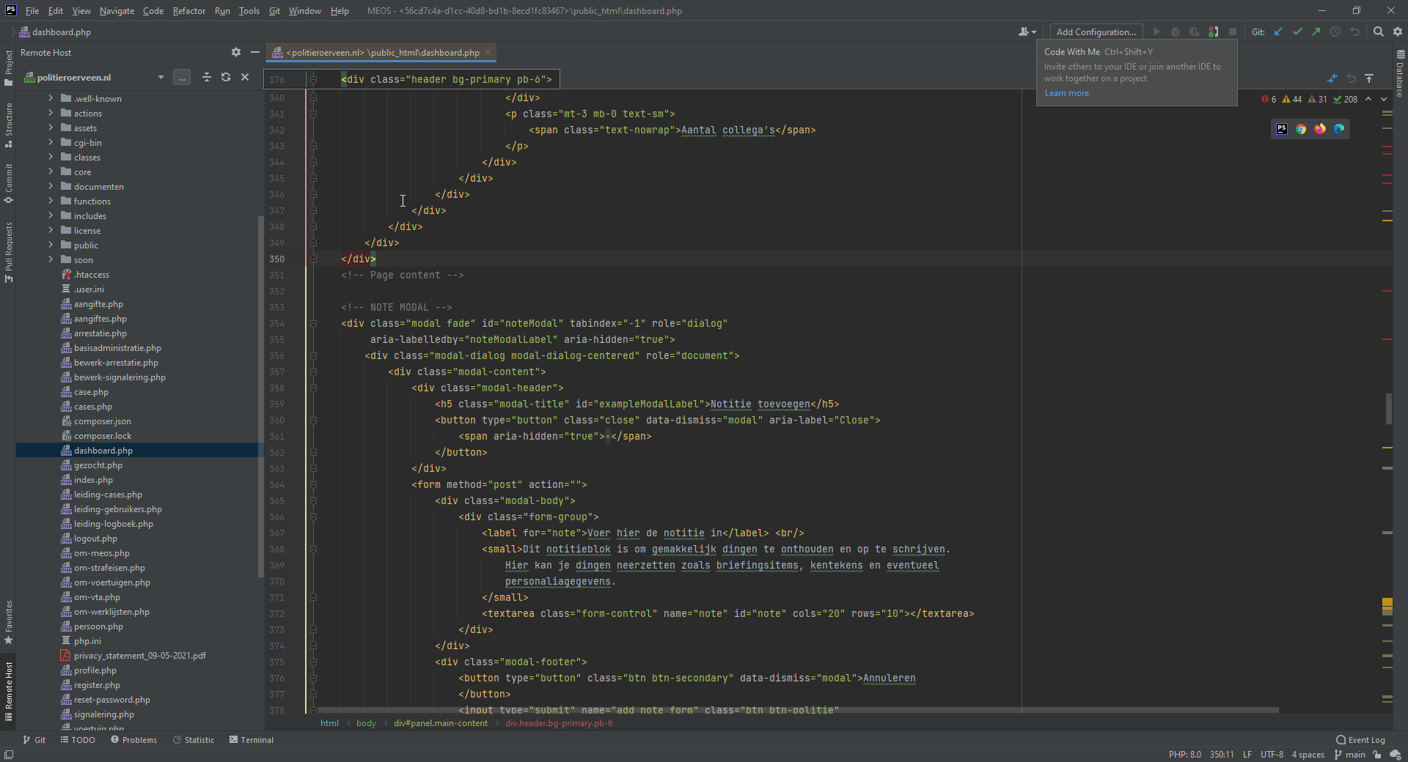
Task: Open politieroerveen.nl server dropdown
Action: point(161,78)
